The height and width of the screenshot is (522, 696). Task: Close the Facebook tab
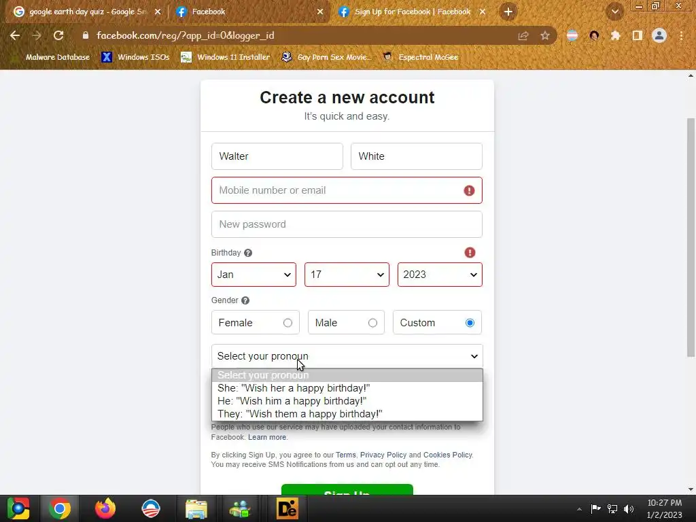coord(320,12)
